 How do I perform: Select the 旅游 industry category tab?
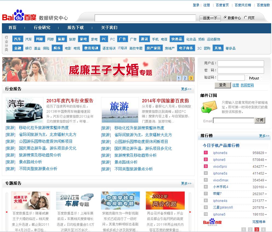(61, 39)
